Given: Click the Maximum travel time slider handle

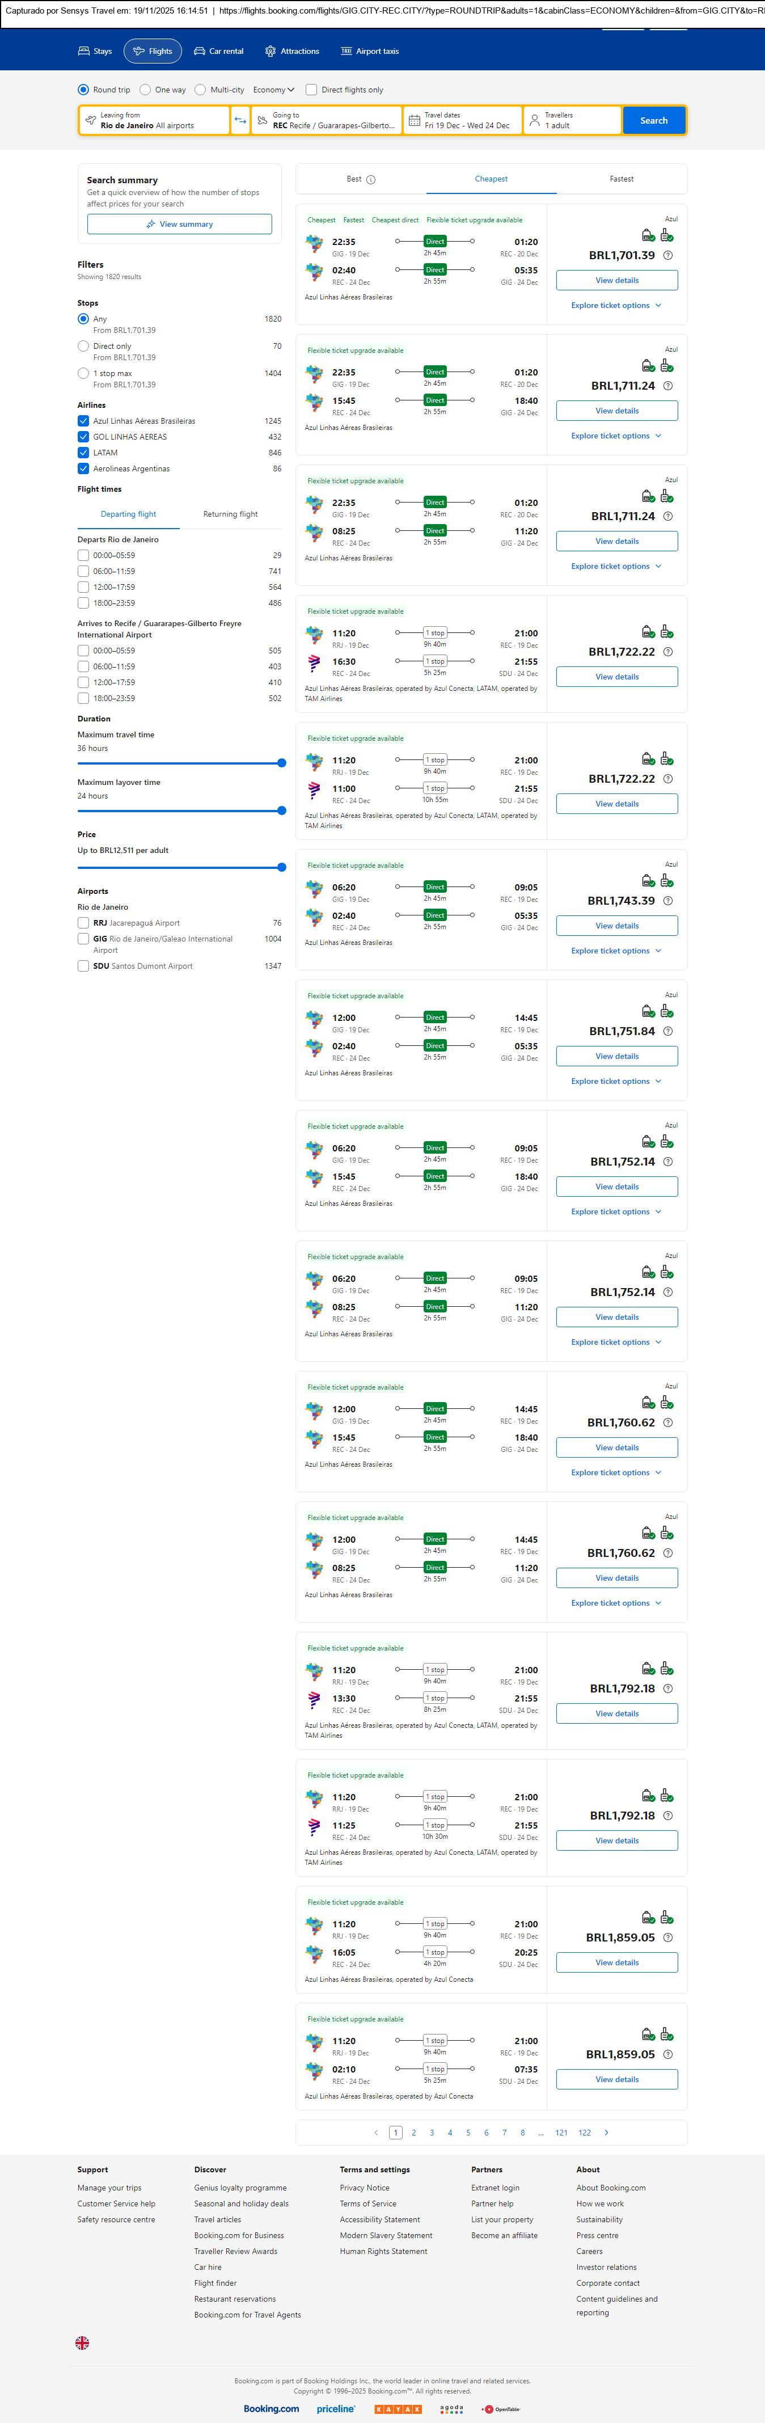Looking at the screenshot, I should point(281,763).
